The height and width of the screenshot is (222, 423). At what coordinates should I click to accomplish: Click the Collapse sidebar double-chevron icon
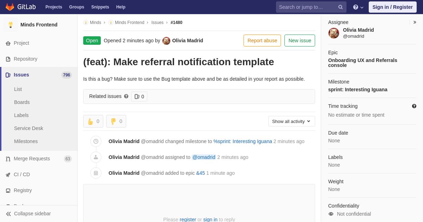tap(8, 214)
